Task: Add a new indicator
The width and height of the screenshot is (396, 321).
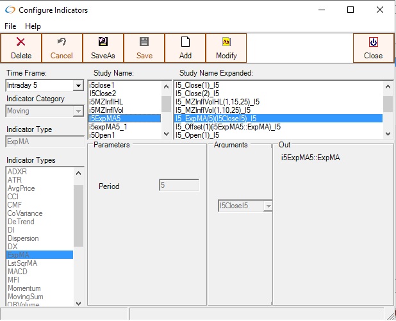Action: point(185,48)
